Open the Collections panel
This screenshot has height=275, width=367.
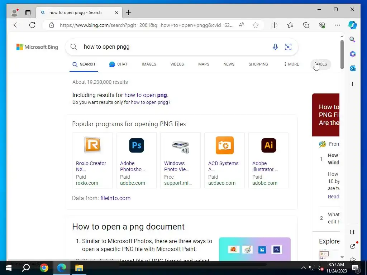(x=306, y=25)
